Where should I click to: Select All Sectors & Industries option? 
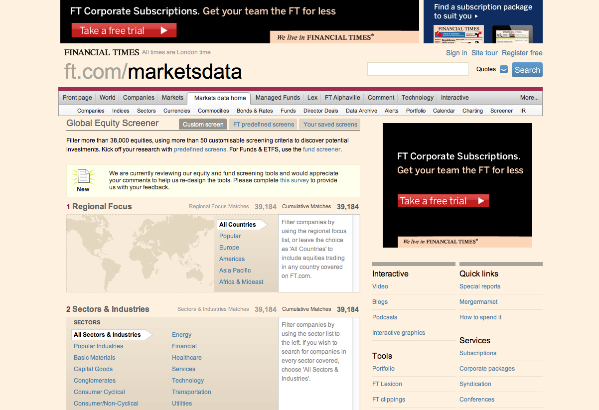112,335
